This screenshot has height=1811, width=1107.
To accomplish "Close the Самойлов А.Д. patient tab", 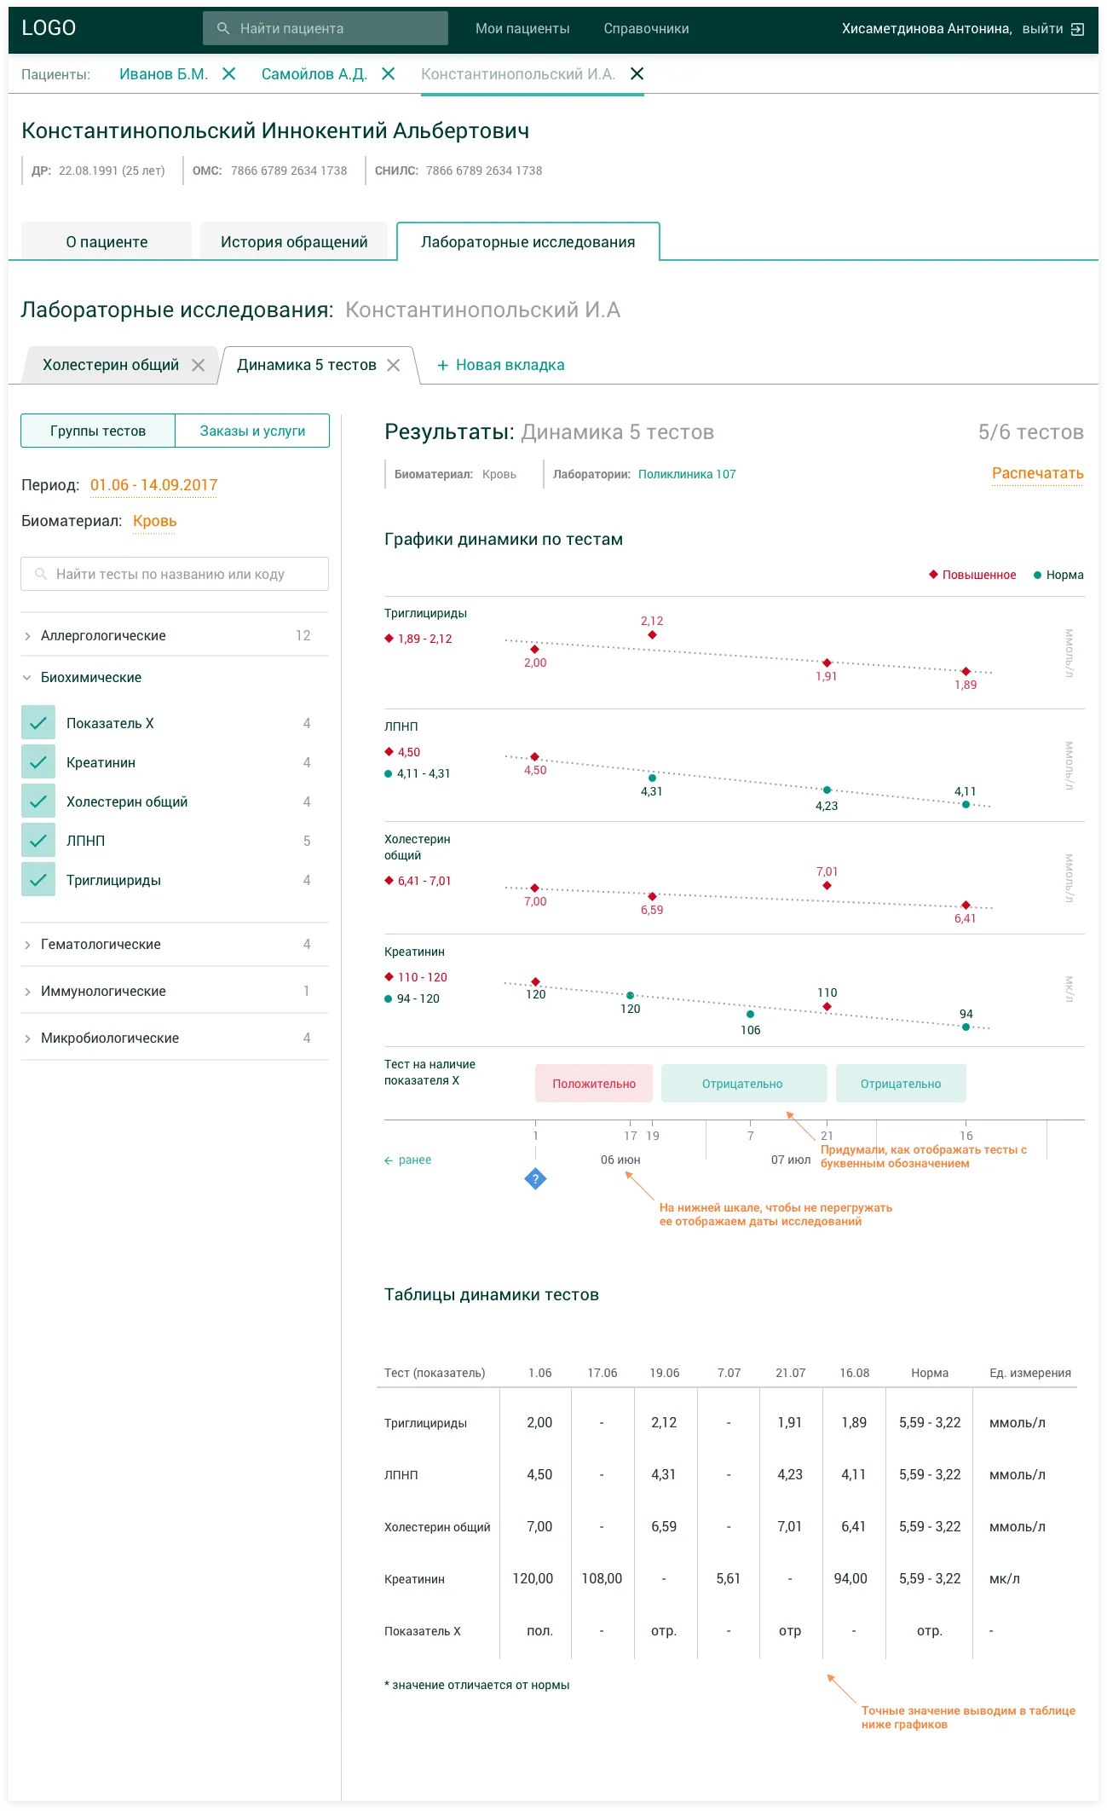I will (x=388, y=74).
